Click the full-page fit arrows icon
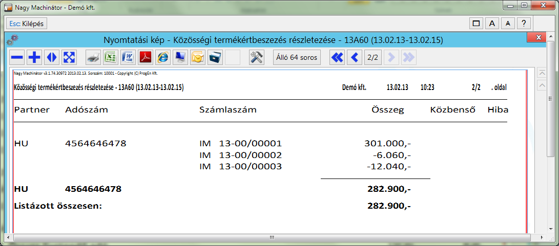The width and height of the screenshot is (559, 246). click(x=69, y=57)
